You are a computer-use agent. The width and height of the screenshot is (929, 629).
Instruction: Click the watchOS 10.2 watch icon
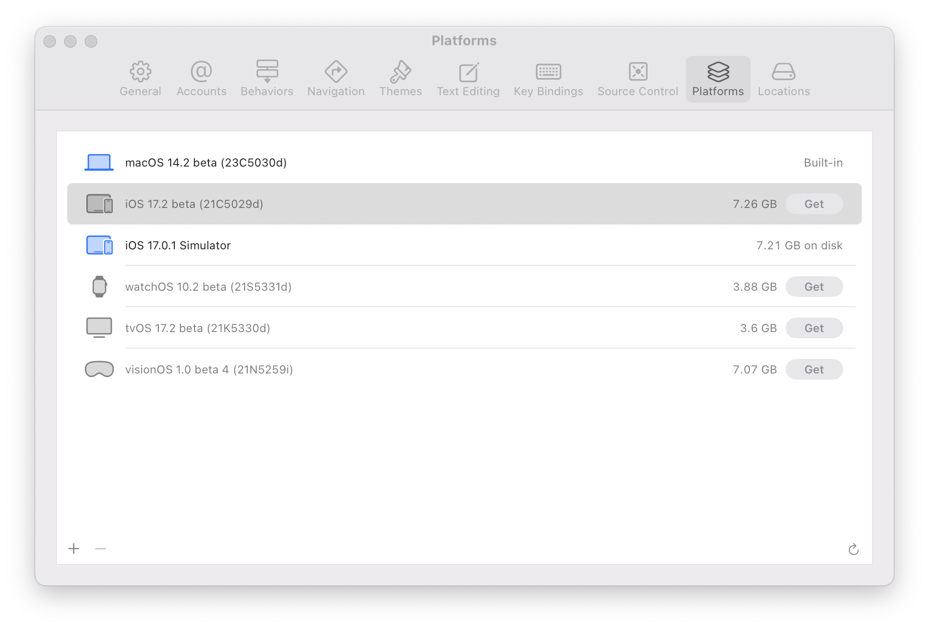pyautogui.click(x=99, y=287)
